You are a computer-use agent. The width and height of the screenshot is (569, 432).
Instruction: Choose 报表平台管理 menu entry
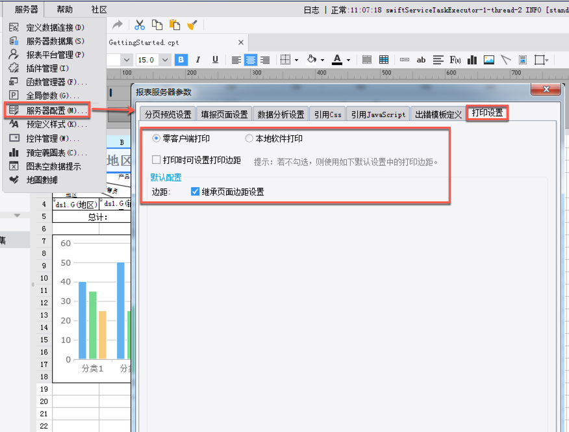55,55
